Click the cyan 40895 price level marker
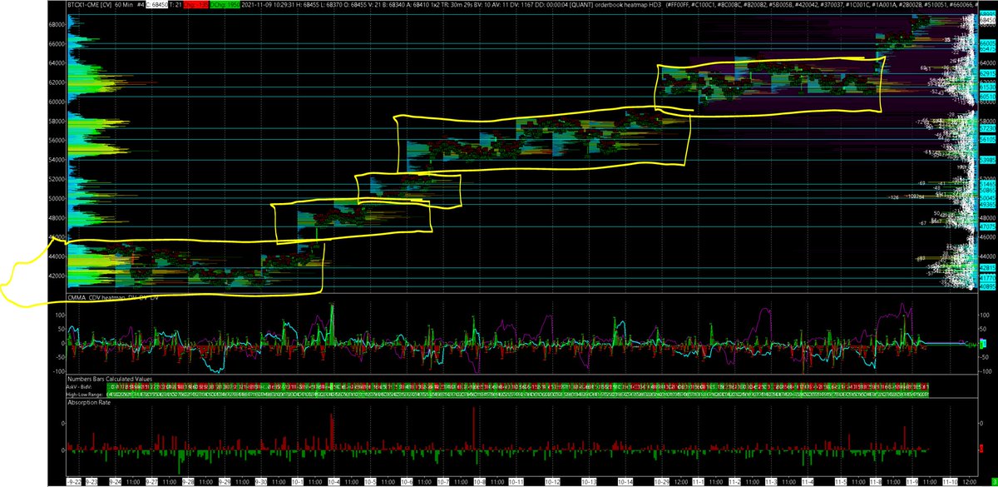Image resolution: width=998 pixels, height=487 pixels. 986,286
